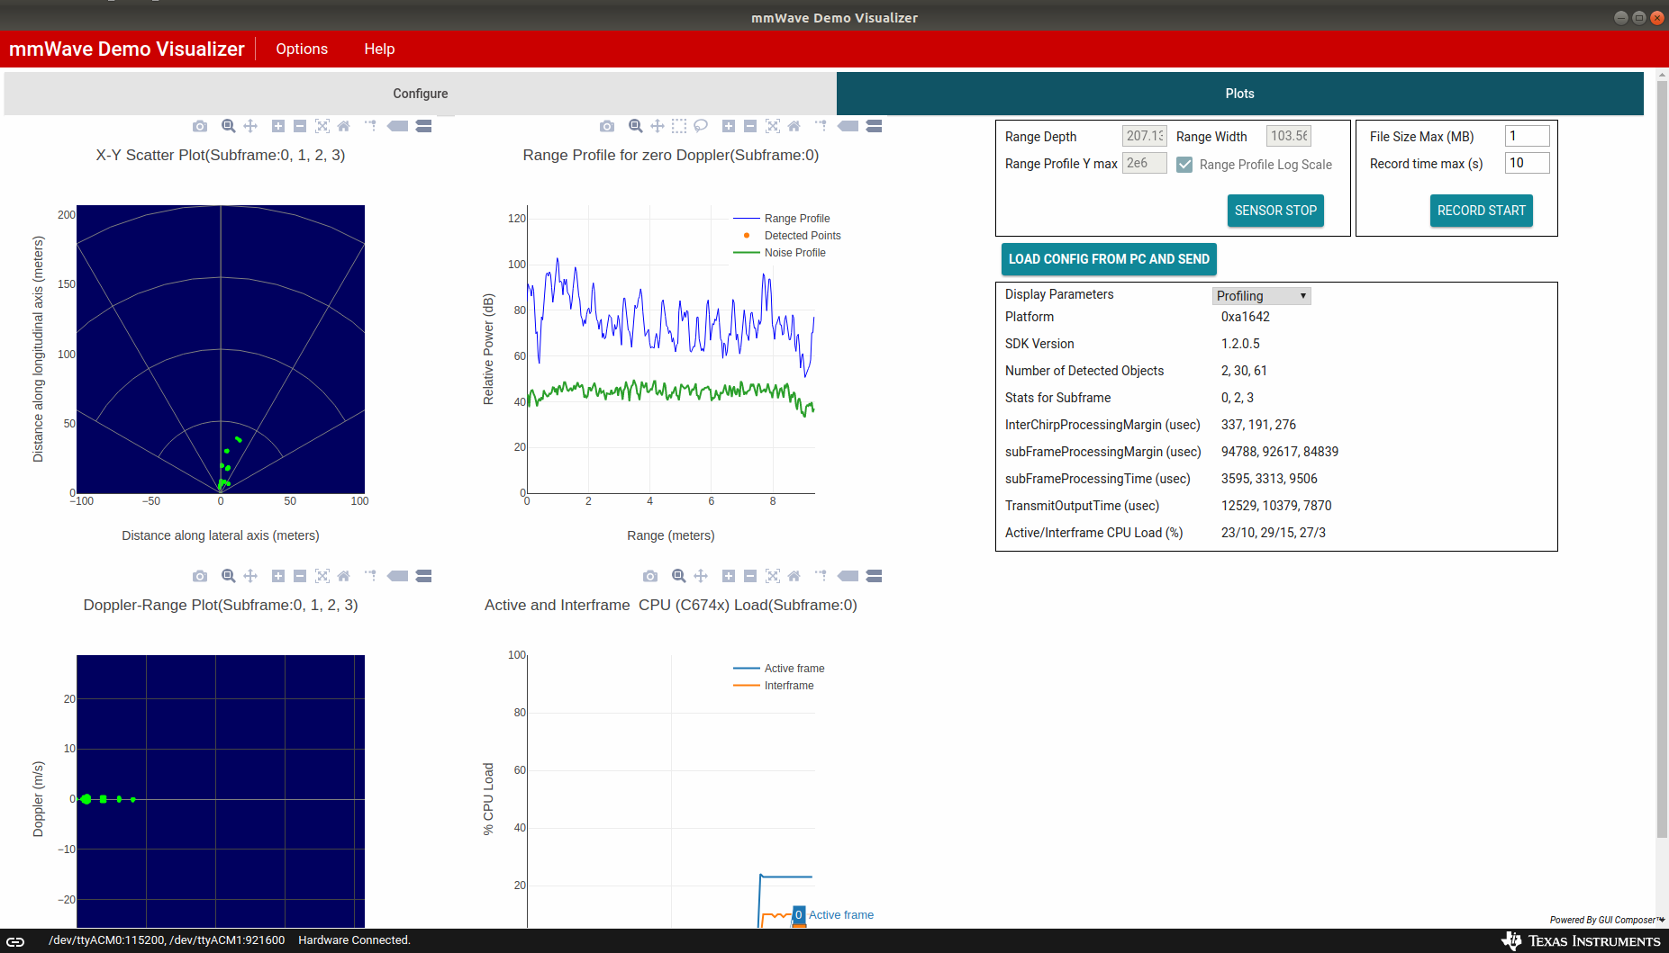Download CPU Load plot as PNG
The width and height of the screenshot is (1669, 953).
click(650, 576)
